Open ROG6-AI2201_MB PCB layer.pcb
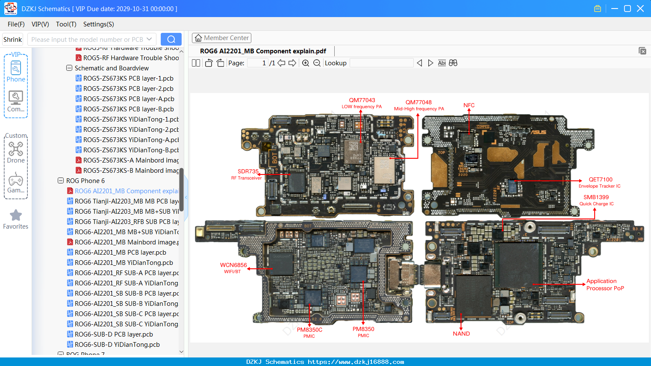 tap(117, 253)
